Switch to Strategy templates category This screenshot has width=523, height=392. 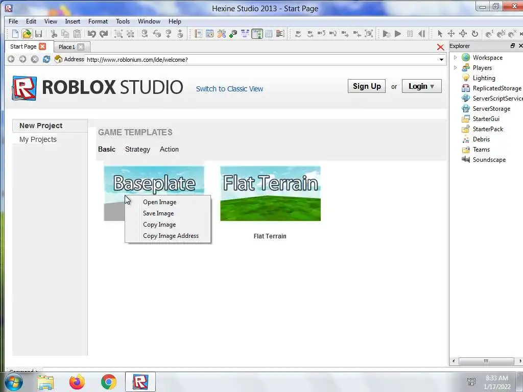coord(137,150)
